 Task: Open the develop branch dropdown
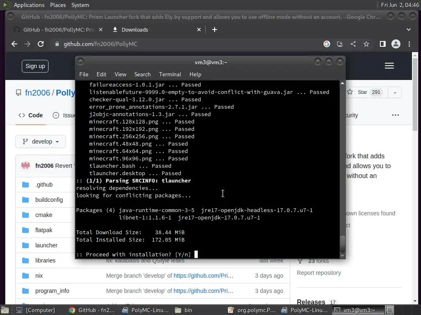[41, 142]
